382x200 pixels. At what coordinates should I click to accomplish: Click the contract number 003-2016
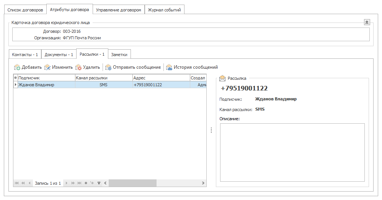click(x=72, y=31)
